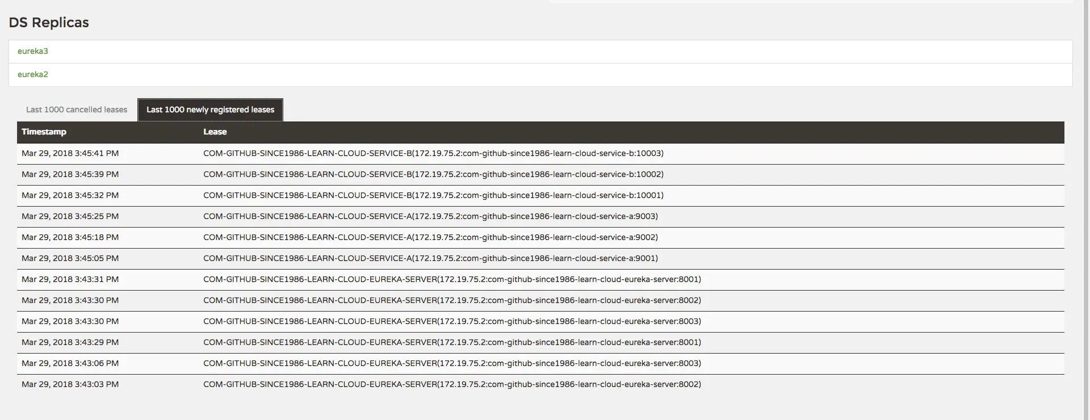Select timestamp Mar 29, 2018 3:43:03 PM
The height and width of the screenshot is (420, 1090).
click(x=70, y=384)
